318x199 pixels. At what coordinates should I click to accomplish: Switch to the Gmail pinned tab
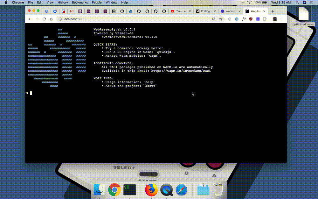coord(72,11)
